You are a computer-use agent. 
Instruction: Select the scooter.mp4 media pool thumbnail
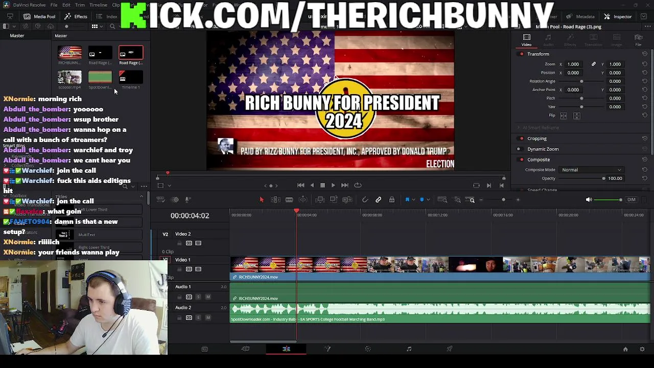coord(69,78)
